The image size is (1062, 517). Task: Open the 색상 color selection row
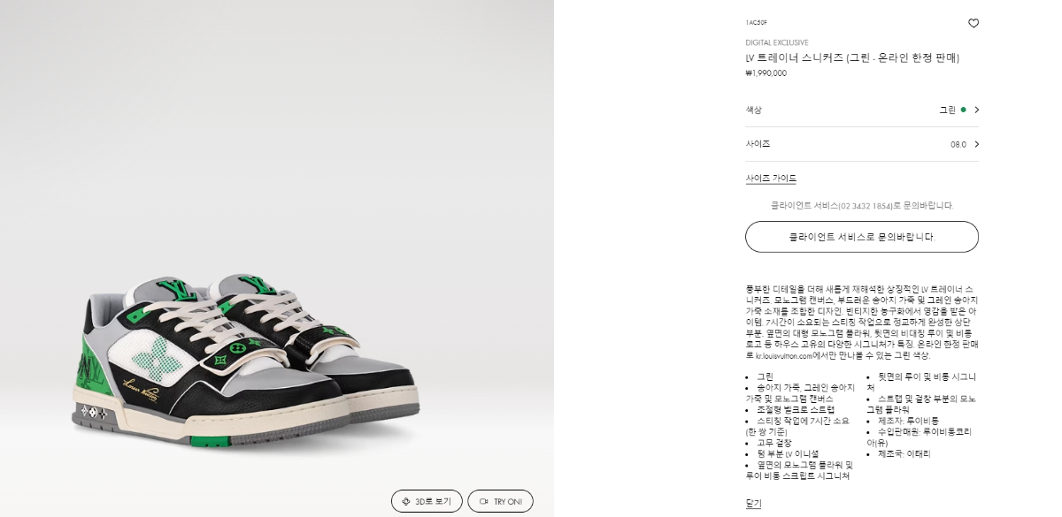point(862,110)
